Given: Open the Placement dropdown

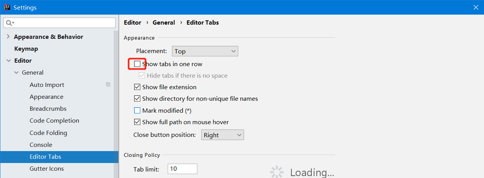Looking at the screenshot, I should click(205, 51).
